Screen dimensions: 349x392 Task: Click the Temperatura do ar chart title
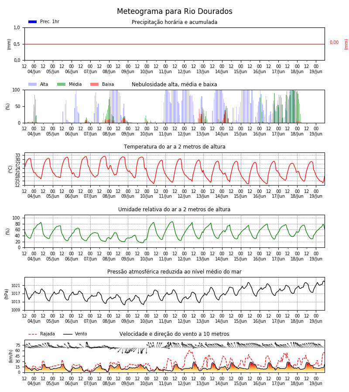(x=174, y=146)
